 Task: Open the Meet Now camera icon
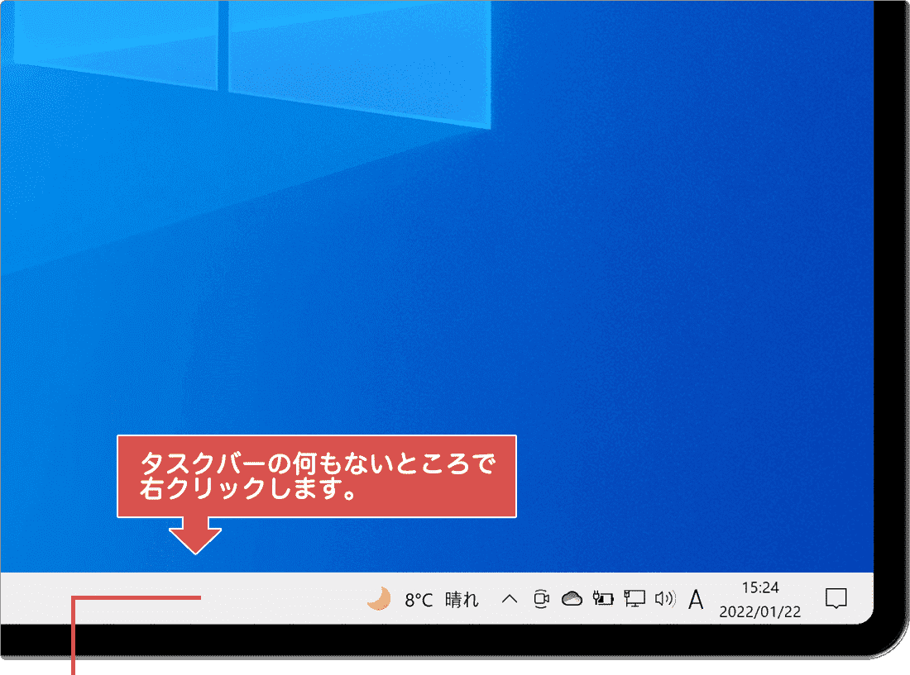coord(542,599)
